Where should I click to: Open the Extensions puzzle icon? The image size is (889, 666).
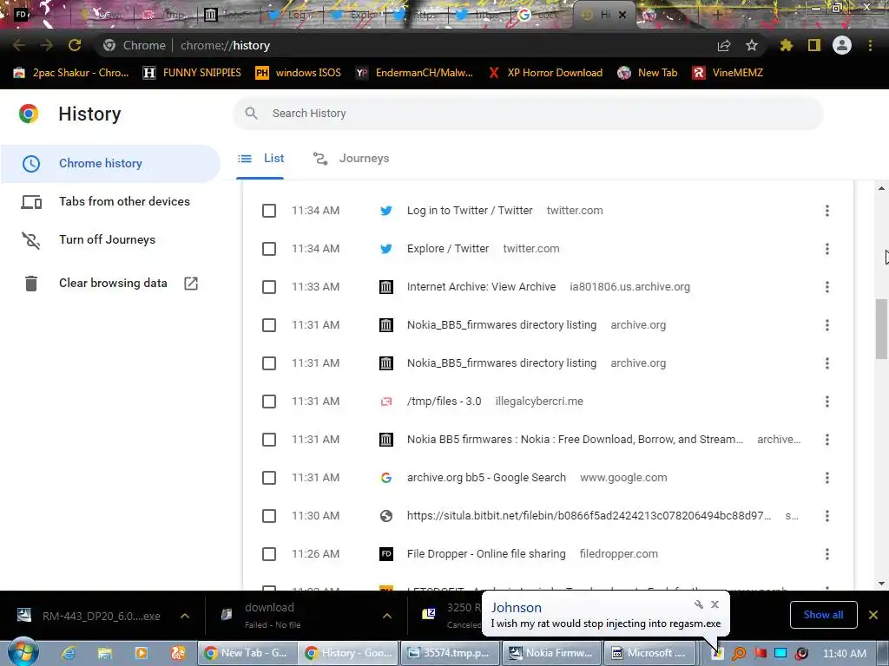786,45
